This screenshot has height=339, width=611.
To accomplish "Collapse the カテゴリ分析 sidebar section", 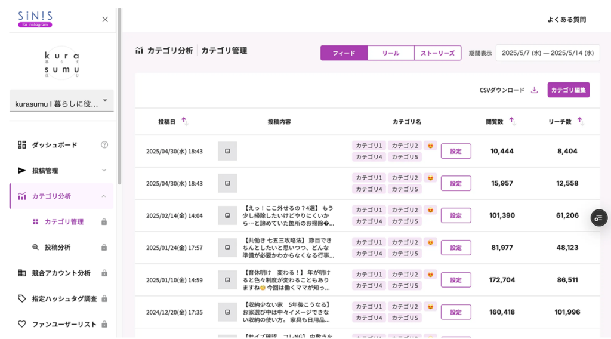I will pos(104,196).
